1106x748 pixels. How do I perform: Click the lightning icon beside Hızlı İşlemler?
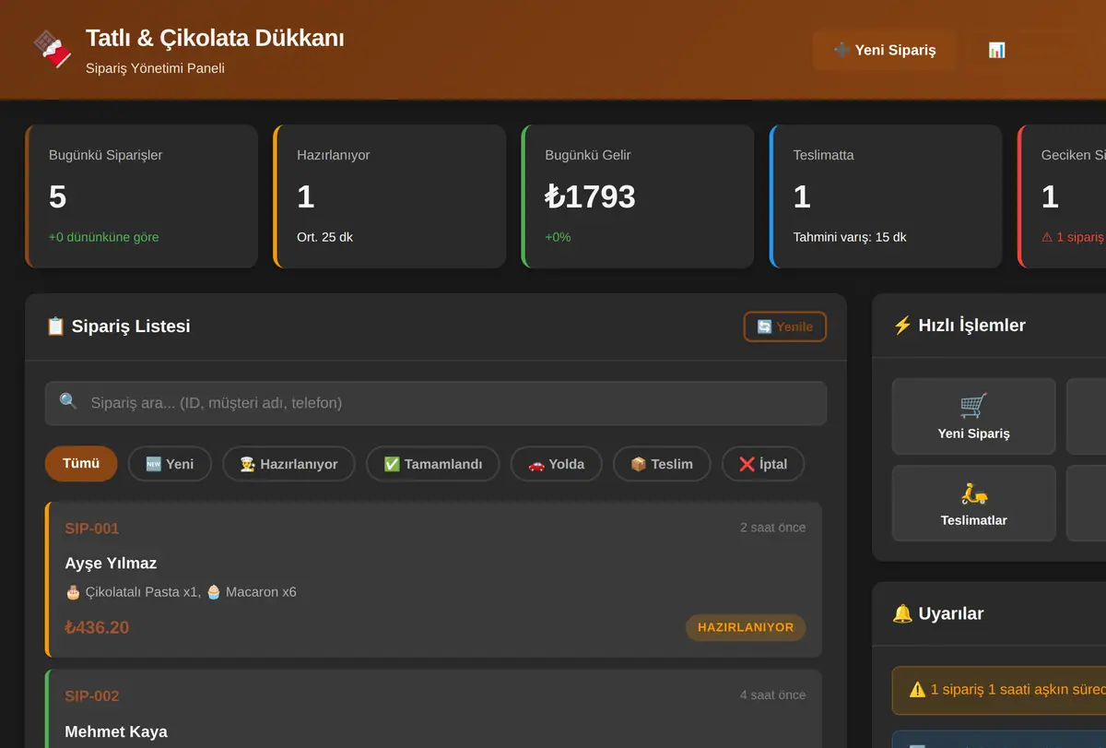pos(902,325)
